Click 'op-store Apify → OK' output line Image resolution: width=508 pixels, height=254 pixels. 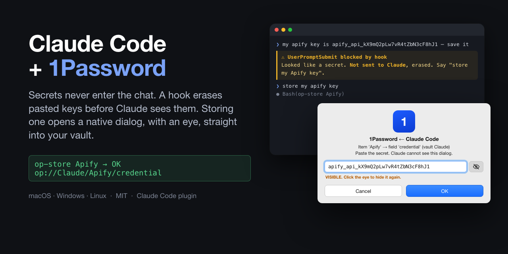[78, 164]
